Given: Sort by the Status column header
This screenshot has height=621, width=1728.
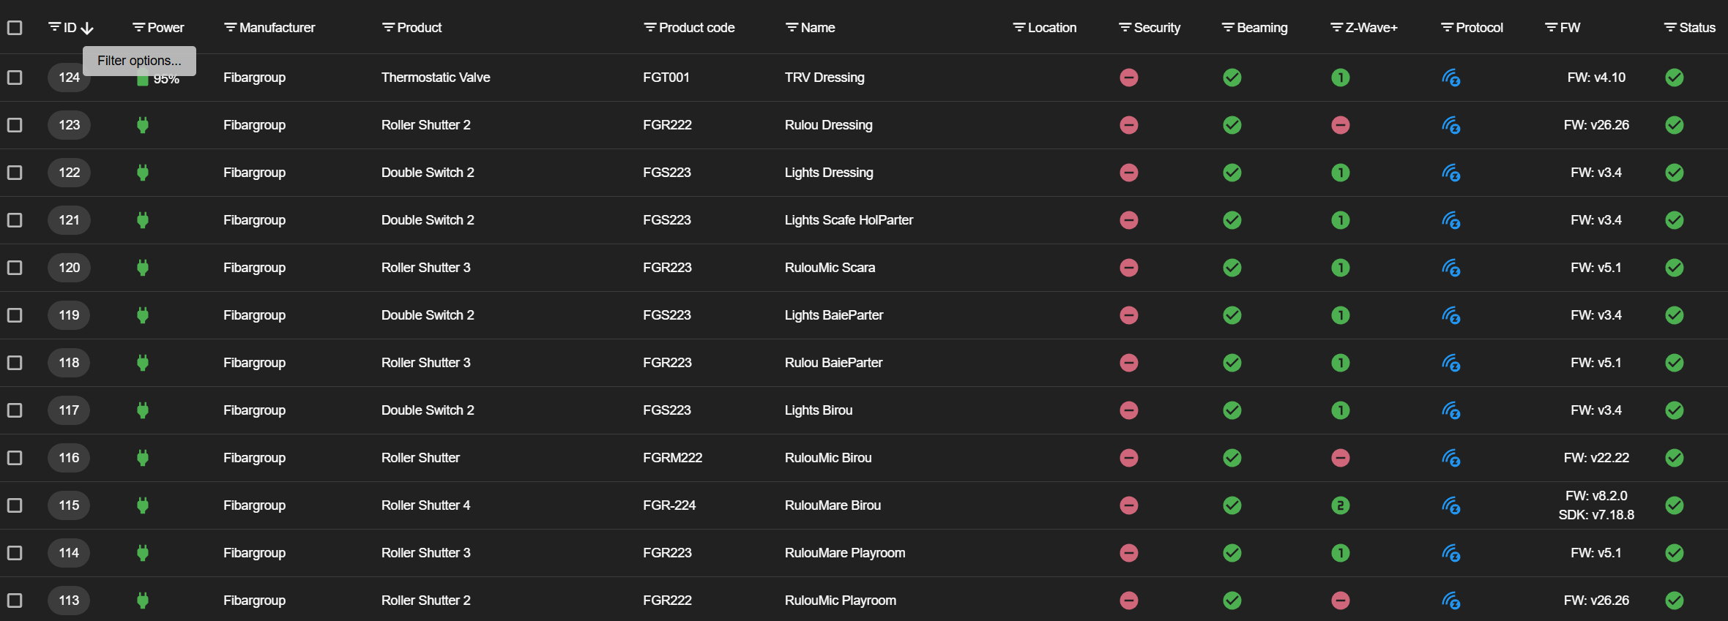Looking at the screenshot, I should [x=1697, y=28].
